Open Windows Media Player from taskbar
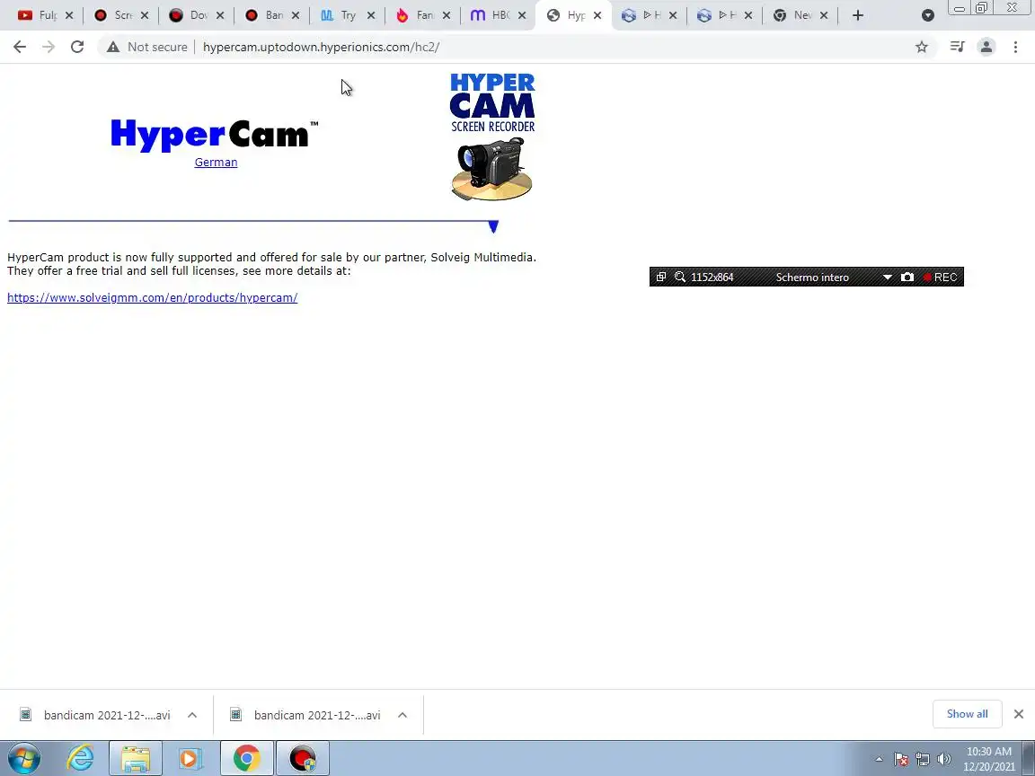 [x=190, y=758]
